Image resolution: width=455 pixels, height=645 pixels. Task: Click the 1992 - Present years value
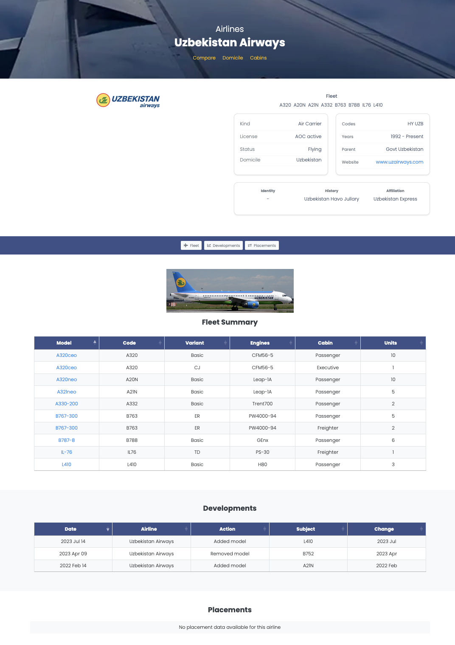click(407, 136)
